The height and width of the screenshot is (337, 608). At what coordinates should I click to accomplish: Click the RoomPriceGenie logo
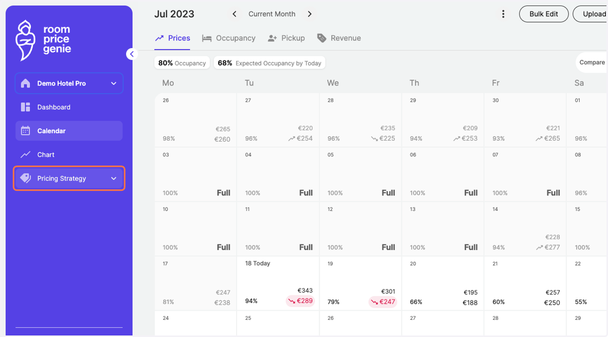coord(43,40)
